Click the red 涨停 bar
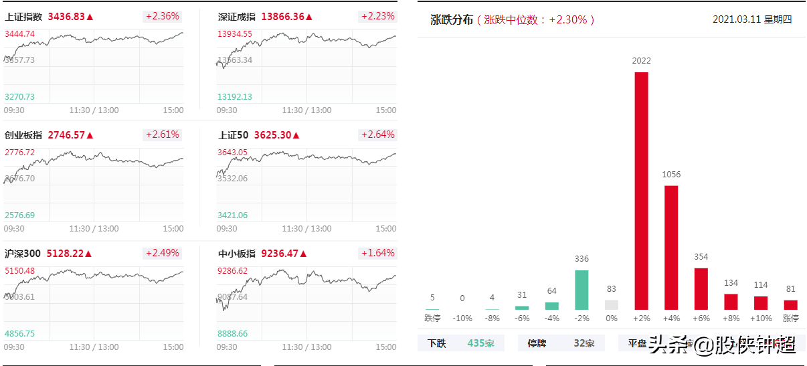This screenshot has width=807, height=366. tap(791, 304)
